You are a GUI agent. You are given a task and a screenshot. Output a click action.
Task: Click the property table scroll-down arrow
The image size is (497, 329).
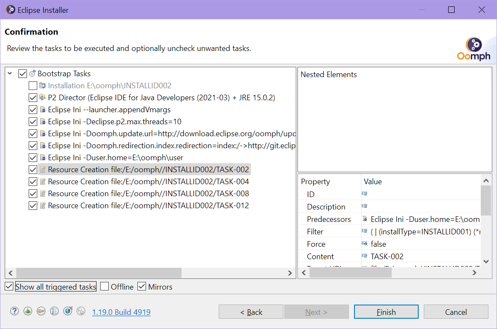(486, 262)
